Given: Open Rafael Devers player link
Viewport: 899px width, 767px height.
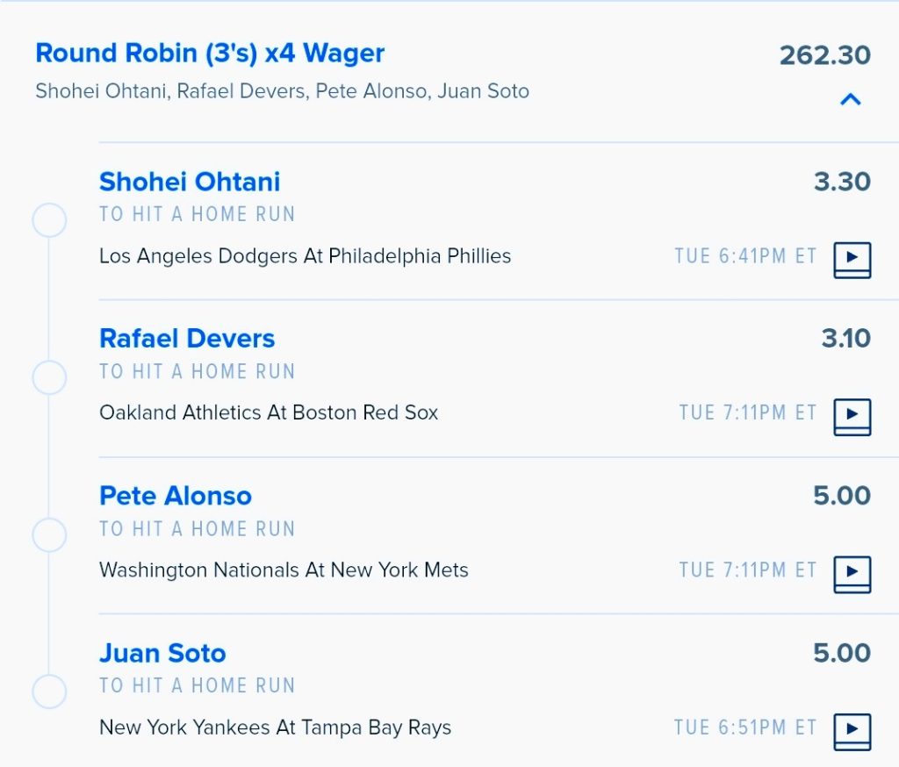Looking at the screenshot, I should 187,338.
